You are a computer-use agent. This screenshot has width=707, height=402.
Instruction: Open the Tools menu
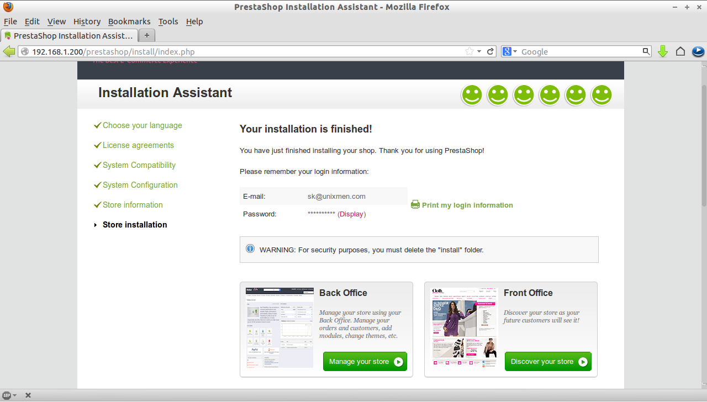[x=168, y=22]
